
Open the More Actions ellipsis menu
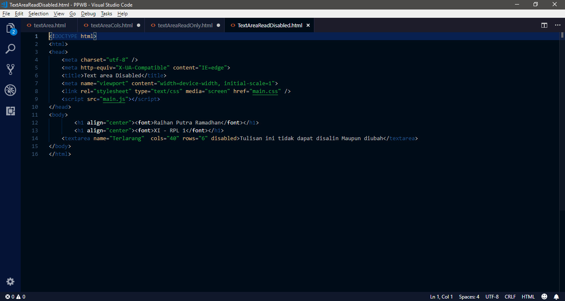[x=557, y=25]
